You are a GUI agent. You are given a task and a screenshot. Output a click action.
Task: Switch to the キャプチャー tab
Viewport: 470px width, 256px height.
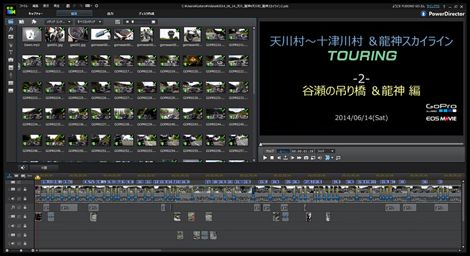pos(36,13)
